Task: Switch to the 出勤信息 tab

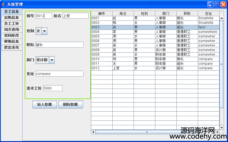Action: 12,18
